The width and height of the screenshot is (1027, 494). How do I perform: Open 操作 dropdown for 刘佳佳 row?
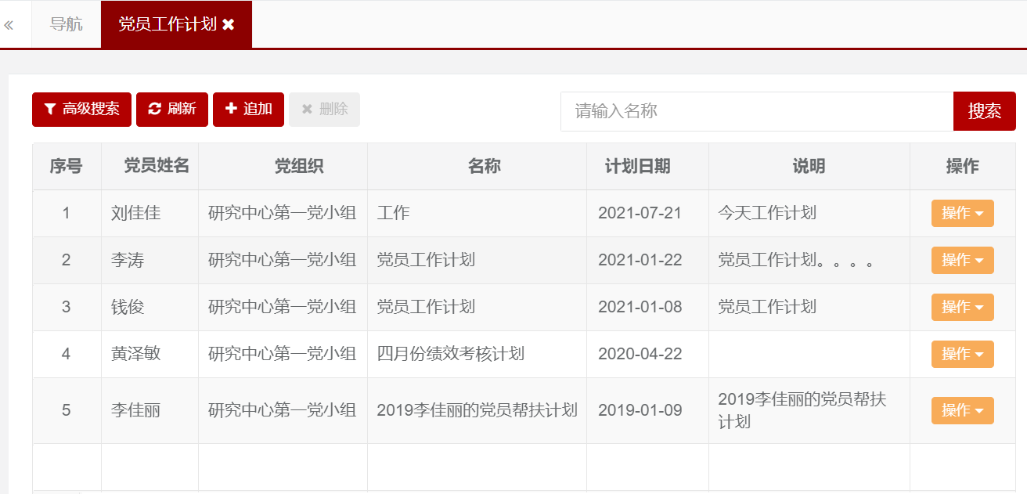(962, 213)
